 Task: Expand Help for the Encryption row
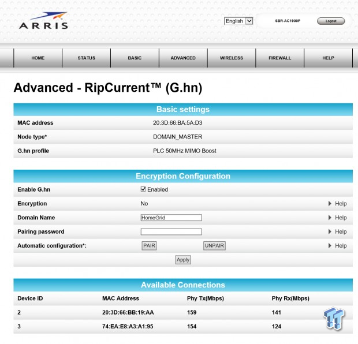tap(337, 204)
